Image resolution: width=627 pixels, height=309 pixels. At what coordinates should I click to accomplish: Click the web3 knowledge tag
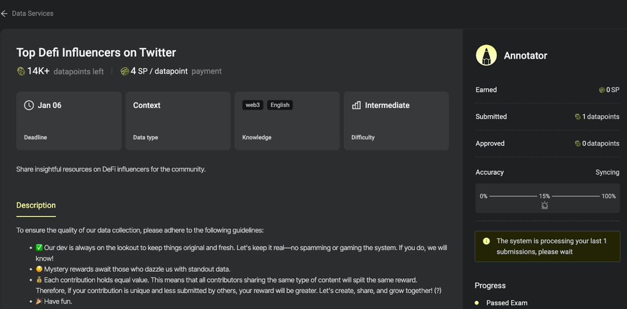[x=253, y=105]
